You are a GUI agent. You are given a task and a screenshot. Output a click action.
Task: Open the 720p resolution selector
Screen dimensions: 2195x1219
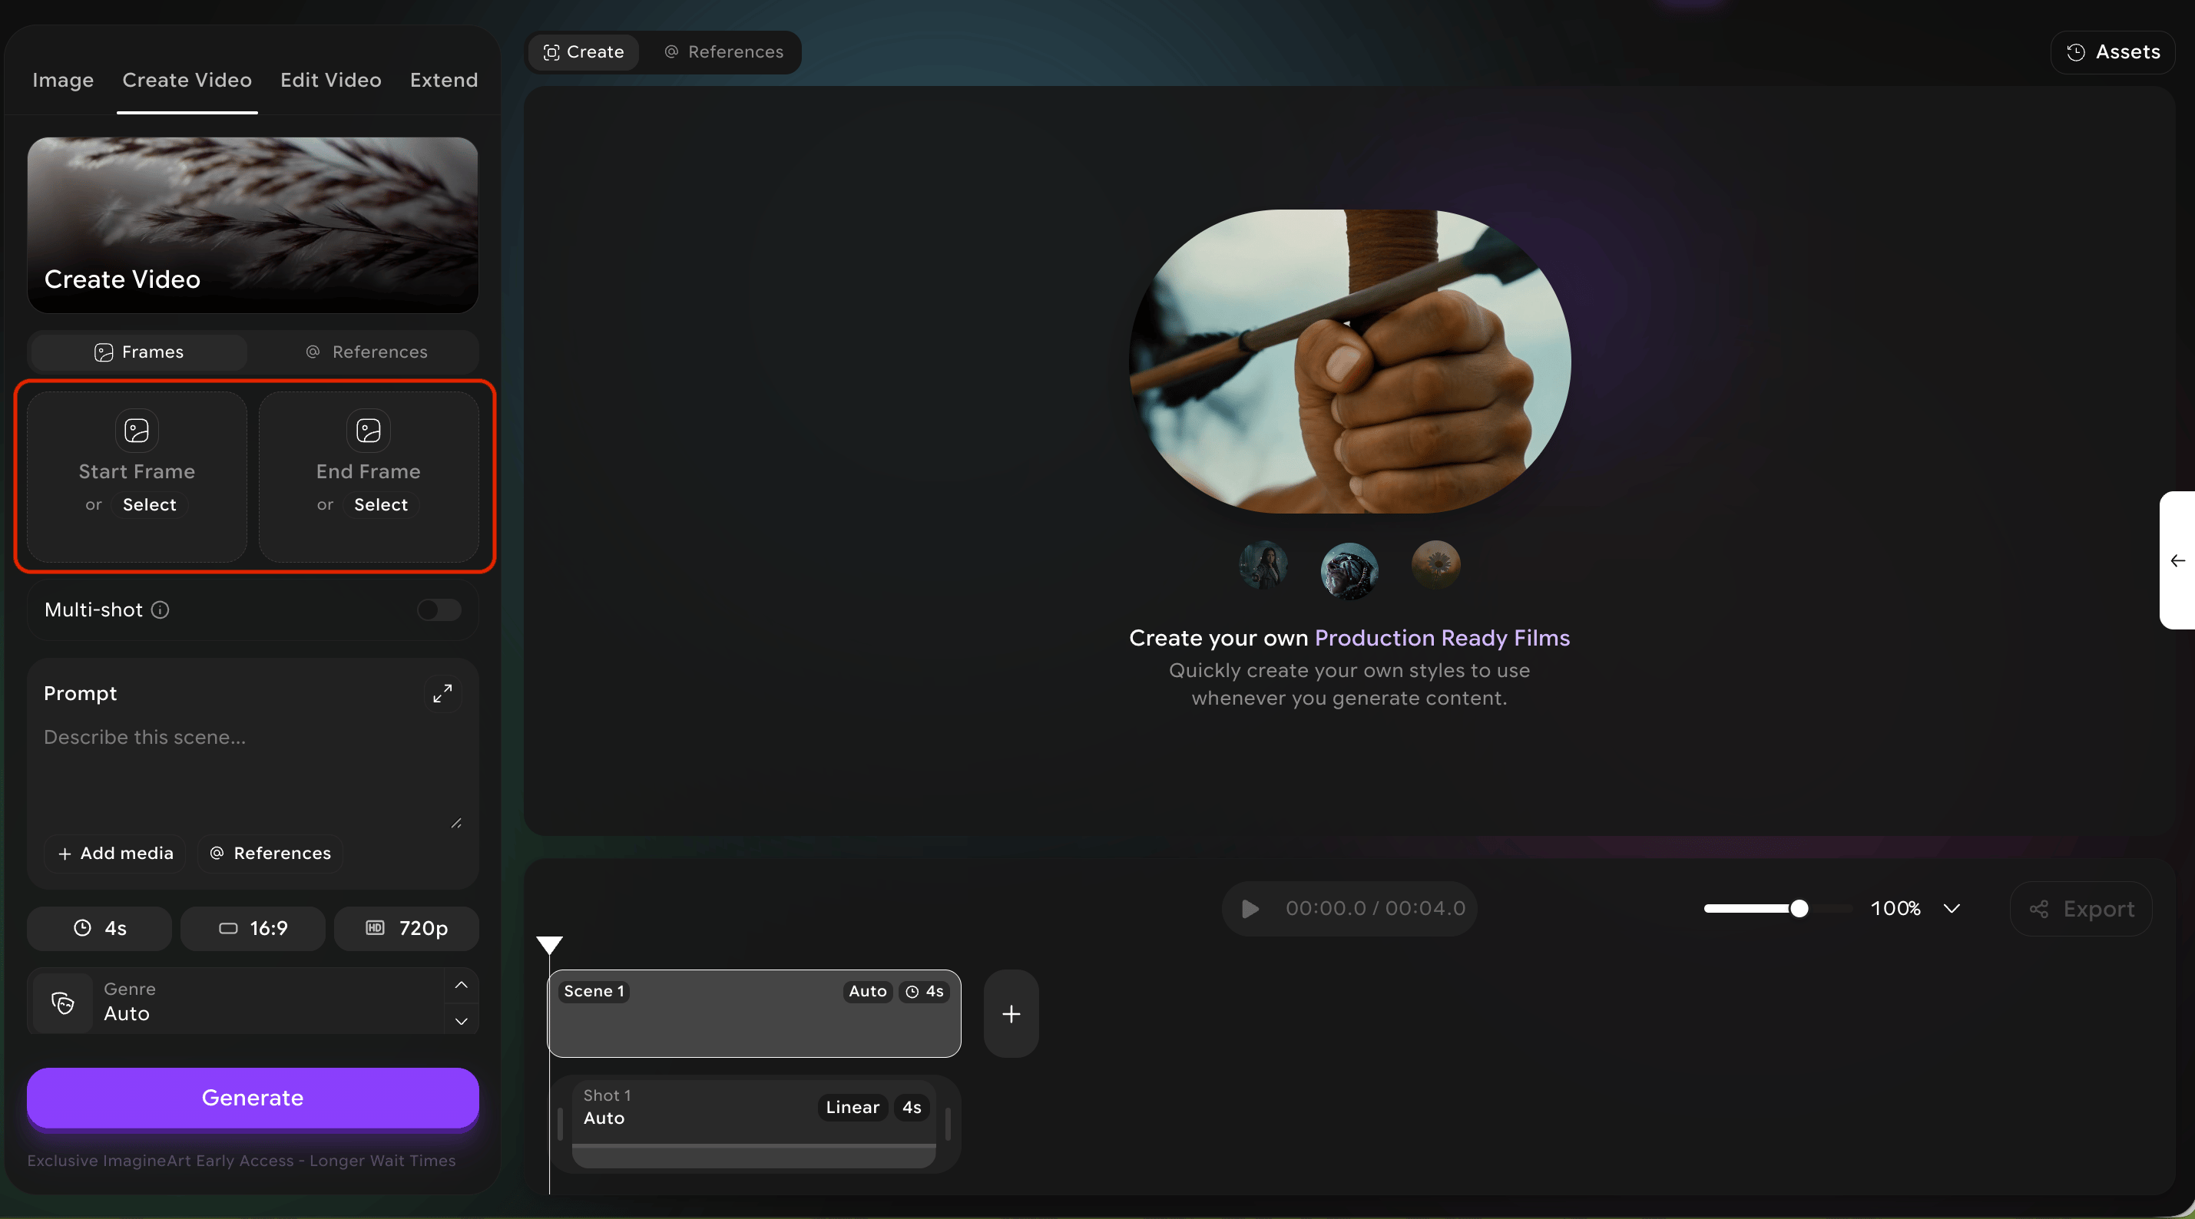point(406,929)
